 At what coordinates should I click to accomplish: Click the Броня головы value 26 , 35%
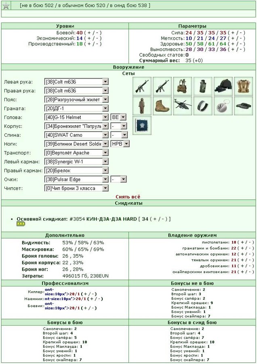[73, 256]
